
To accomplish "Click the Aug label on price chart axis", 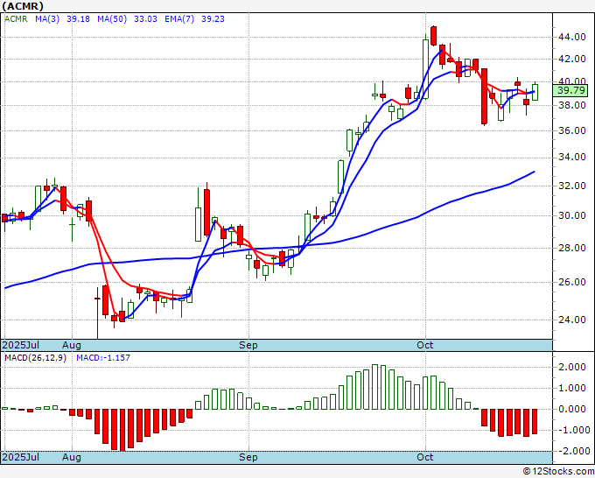I will pos(72,345).
